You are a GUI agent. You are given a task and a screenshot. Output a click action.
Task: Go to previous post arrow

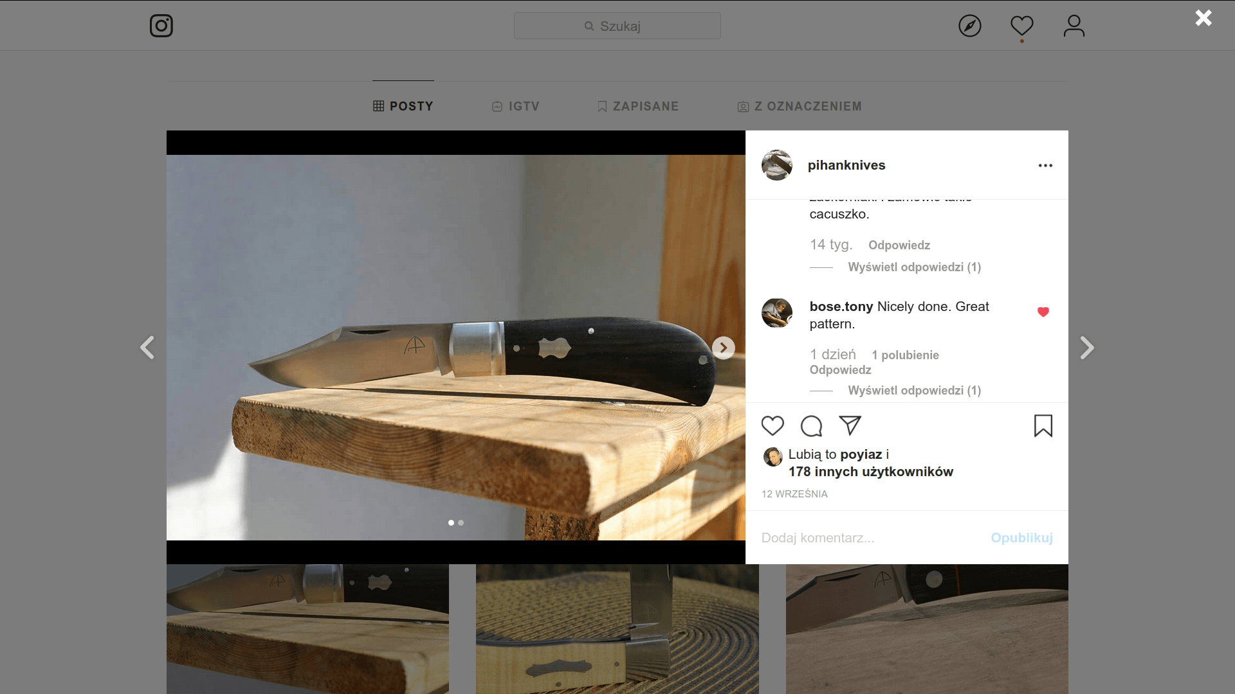click(x=147, y=348)
